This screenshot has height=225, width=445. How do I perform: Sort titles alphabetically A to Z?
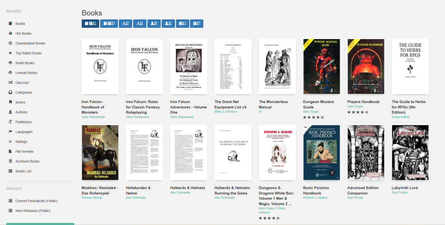[x=126, y=23]
